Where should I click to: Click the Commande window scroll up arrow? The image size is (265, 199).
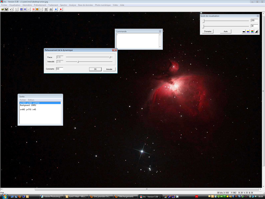(x=160, y=35)
